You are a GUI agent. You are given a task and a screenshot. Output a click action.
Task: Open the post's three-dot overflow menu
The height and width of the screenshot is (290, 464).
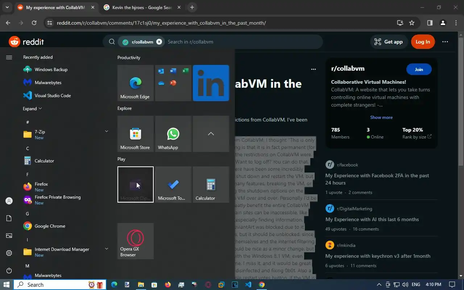(x=314, y=69)
